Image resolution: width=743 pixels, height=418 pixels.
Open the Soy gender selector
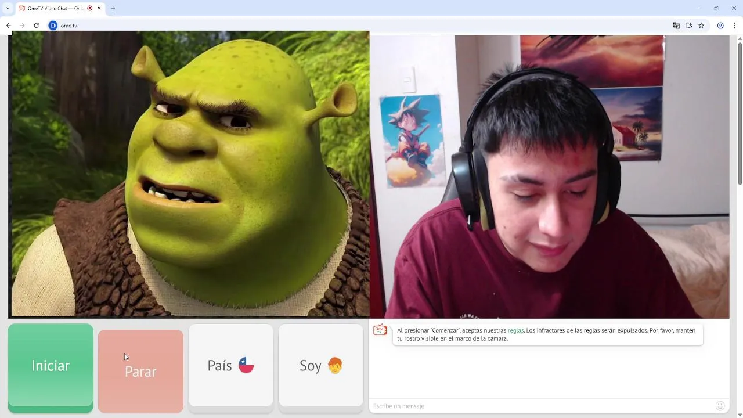[x=321, y=366]
